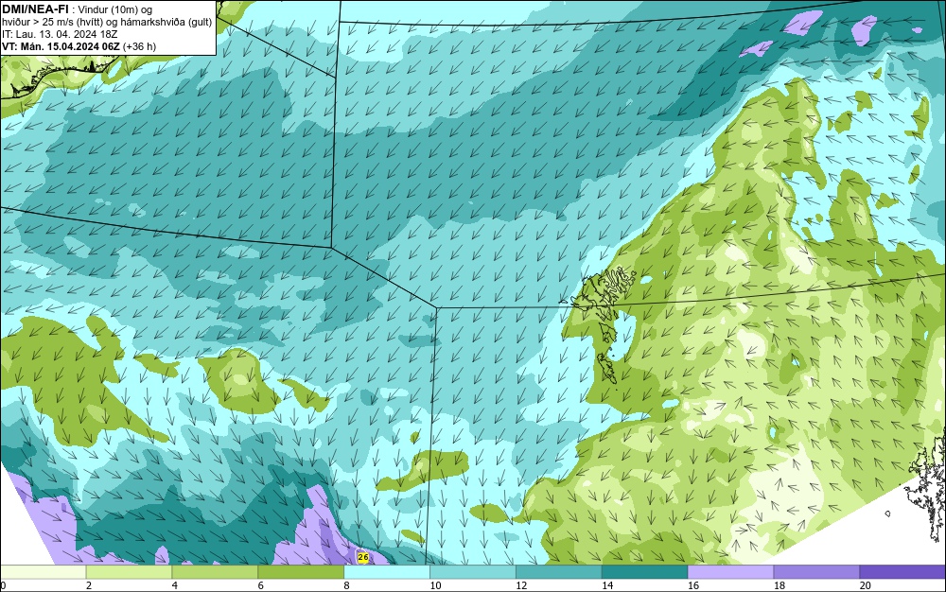Click the scale label 20
Image resolution: width=946 pixels, height=592 pixels.
pyautogui.click(x=866, y=585)
